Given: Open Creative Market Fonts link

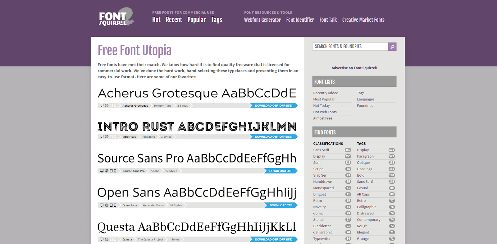Looking at the screenshot, I should [x=363, y=20].
